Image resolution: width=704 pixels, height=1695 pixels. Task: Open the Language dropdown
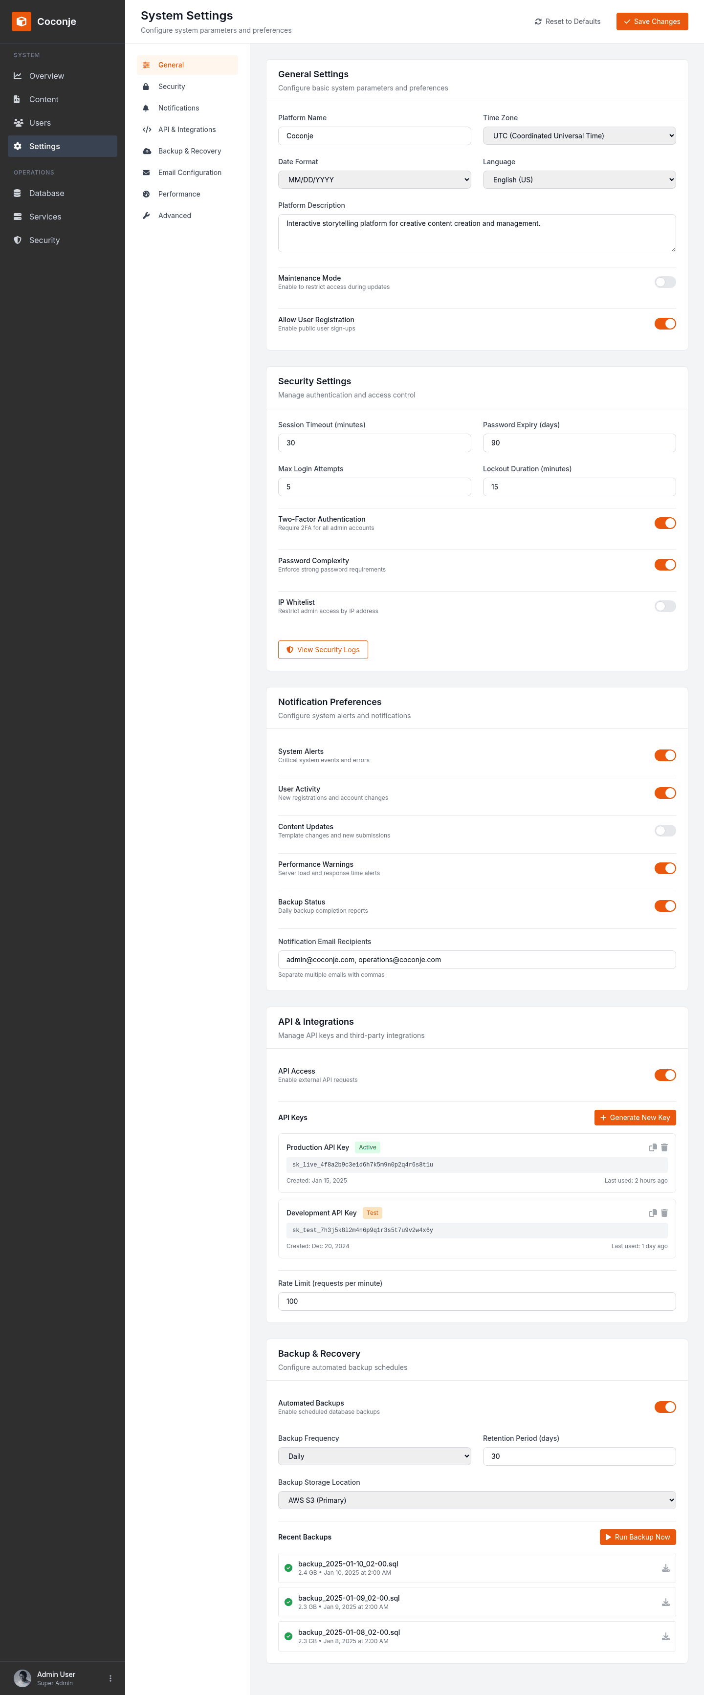(579, 179)
